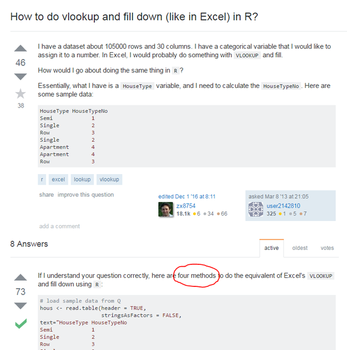Open the 'vlookup' tag
The width and height of the screenshot is (347, 350).
[x=109, y=179]
